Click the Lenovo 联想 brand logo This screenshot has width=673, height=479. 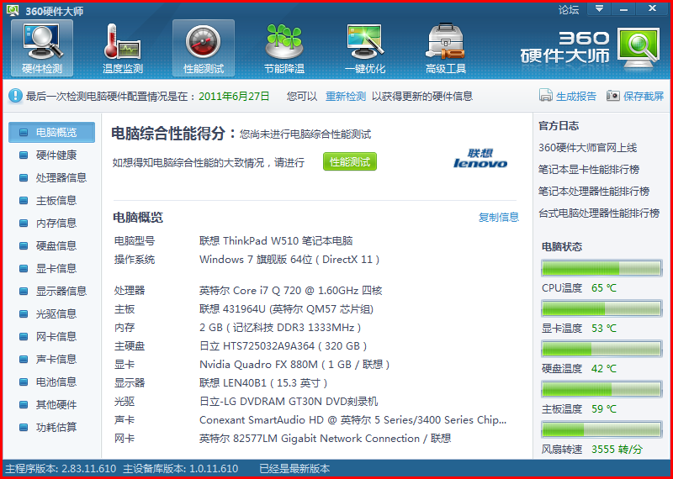point(480,158)
